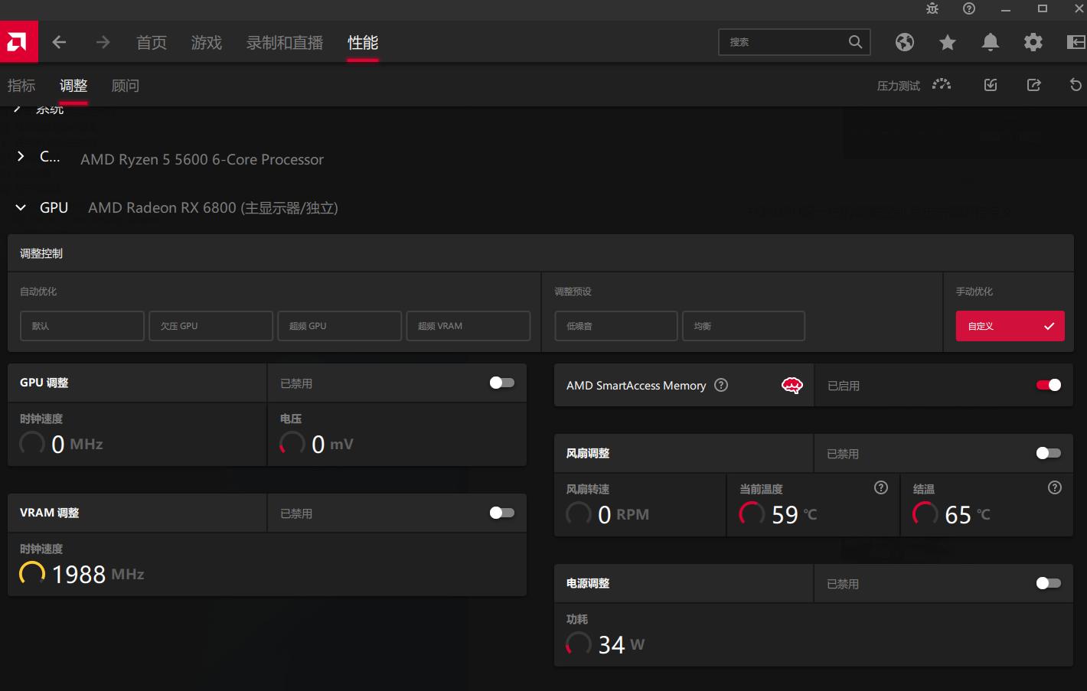1087x691 pixels.
Task: Click the 34 W power consumption value
Action: click(622, 644)
